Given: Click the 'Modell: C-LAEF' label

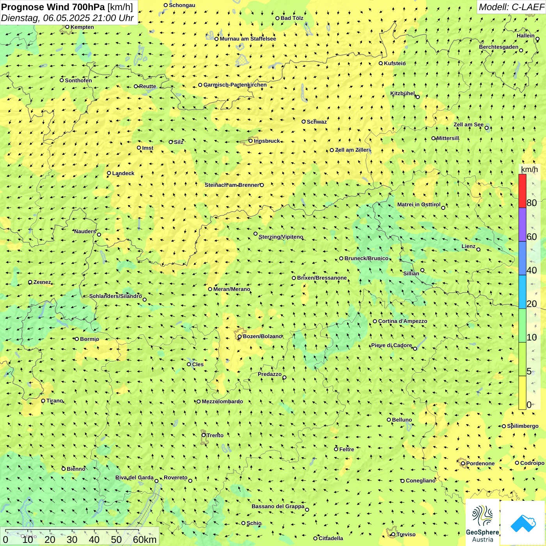Looking at the screenshot, I should [x=511, y=7].
